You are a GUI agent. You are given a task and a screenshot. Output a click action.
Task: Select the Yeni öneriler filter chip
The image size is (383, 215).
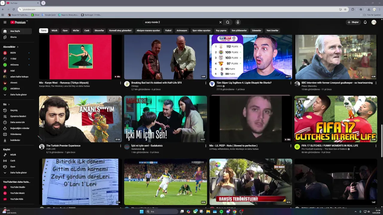(x=272, y=30)
